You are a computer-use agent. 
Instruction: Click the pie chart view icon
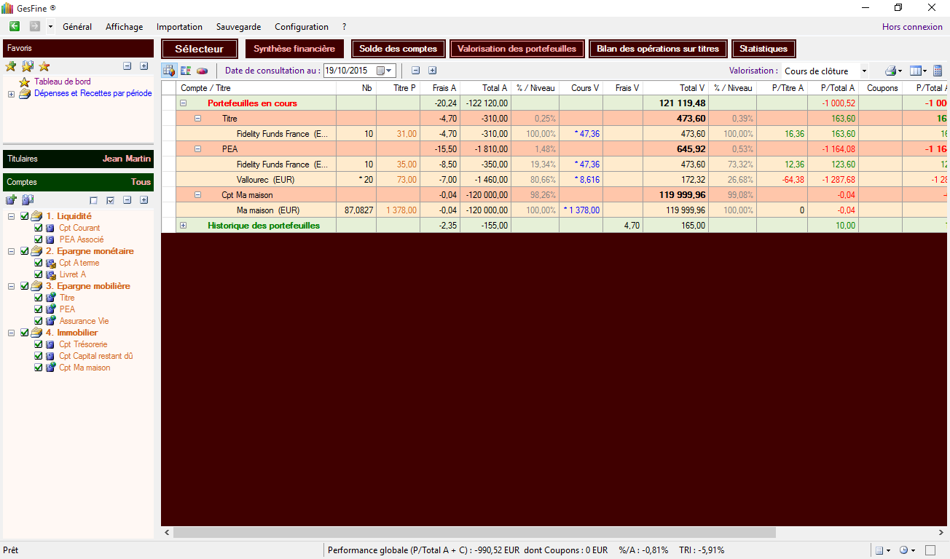click(202, 71)
